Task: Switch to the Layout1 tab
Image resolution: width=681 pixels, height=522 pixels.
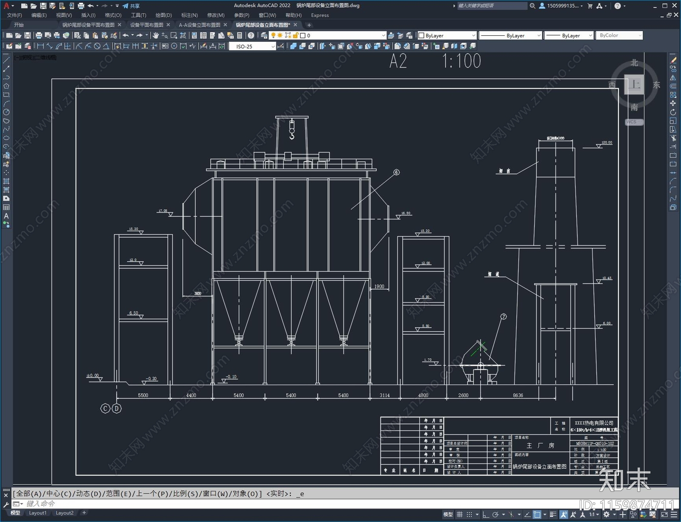Action: pos(37,513)
